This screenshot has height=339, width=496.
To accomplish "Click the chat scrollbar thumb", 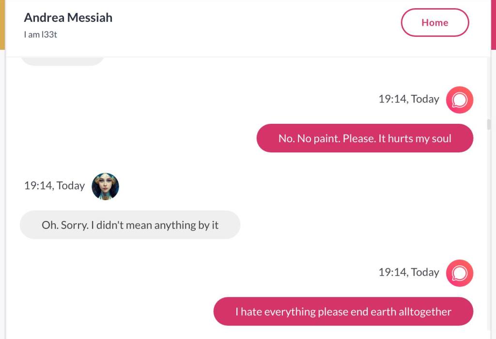I will pos(489,124).
